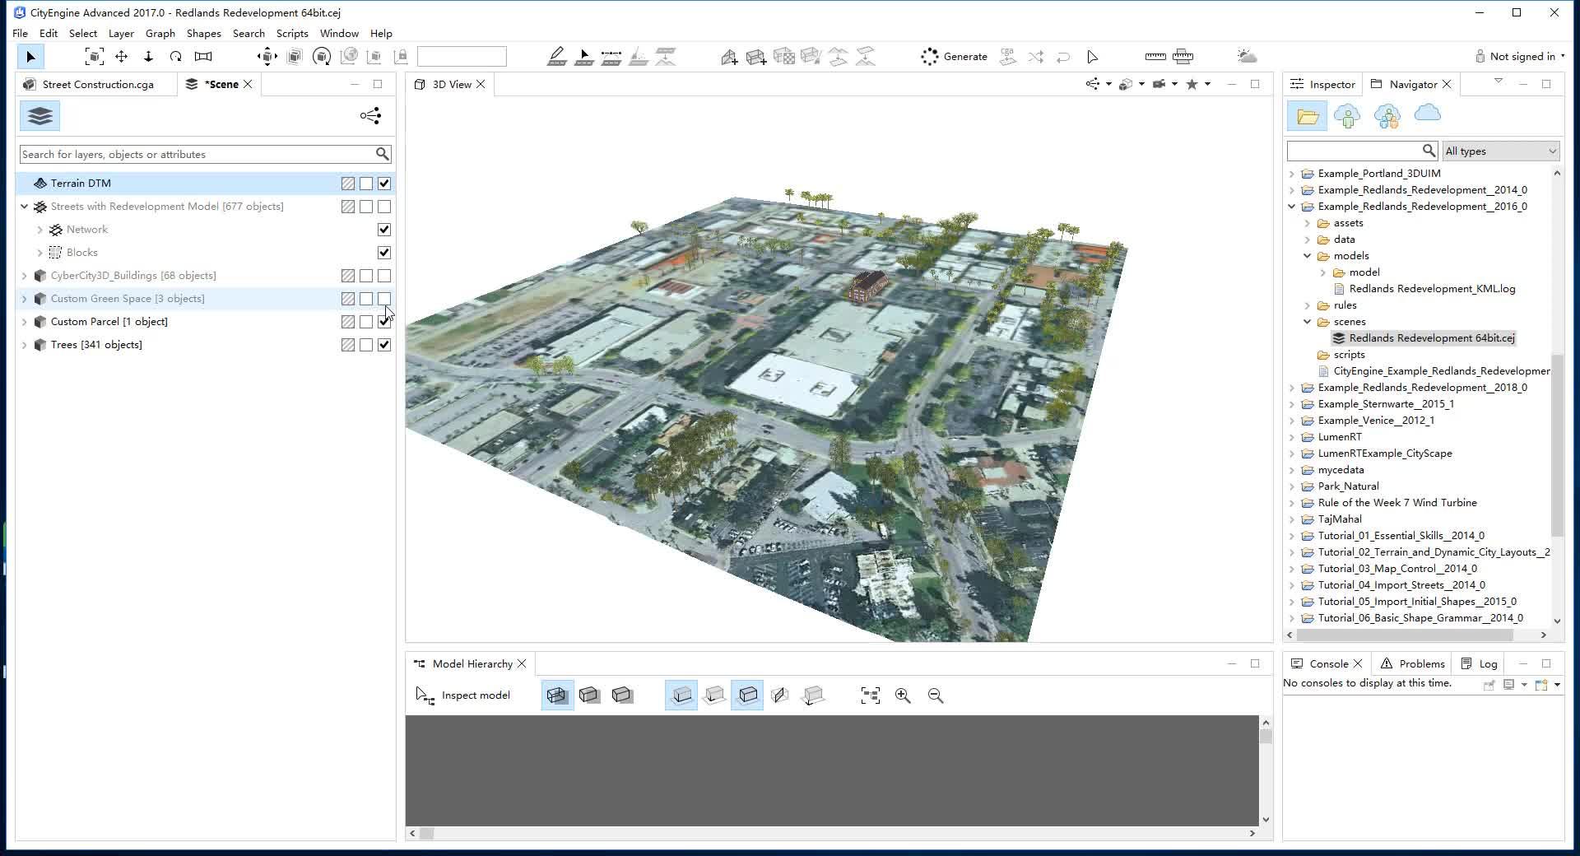
Task: Expand the rules folder in Navigator
Action: point(1308,305)
